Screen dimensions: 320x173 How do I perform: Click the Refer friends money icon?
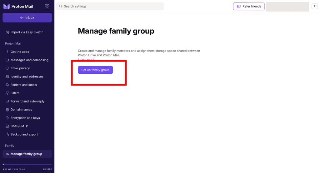point(238,6)
